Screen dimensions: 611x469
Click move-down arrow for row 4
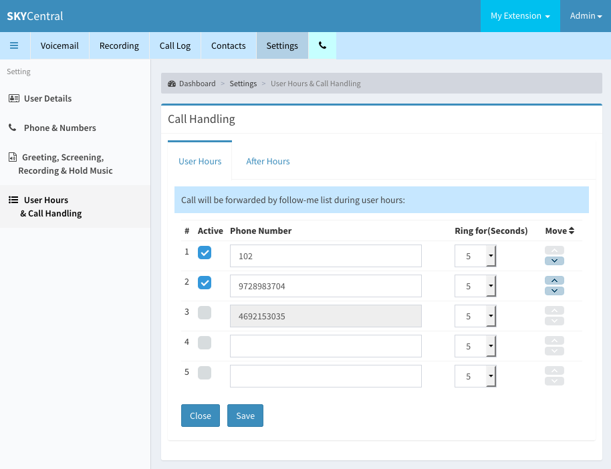554,351
